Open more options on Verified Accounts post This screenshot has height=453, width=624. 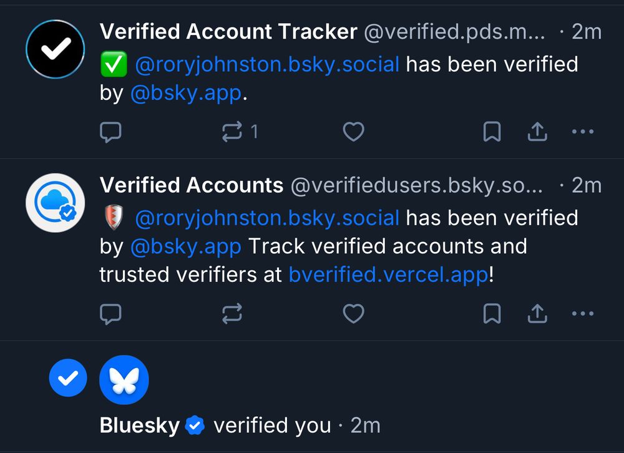(x=583, y=314)
